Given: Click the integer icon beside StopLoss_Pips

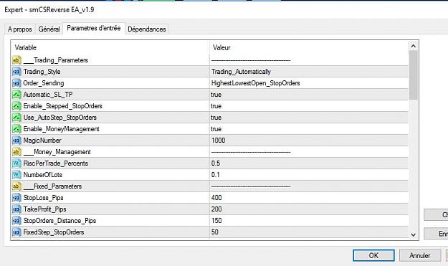Looking at the screenshot, I should [16, 198].
